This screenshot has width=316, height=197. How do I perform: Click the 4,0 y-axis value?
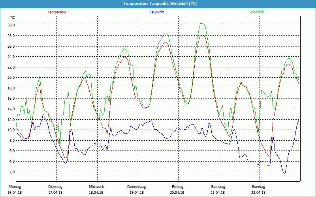[12, 162]
